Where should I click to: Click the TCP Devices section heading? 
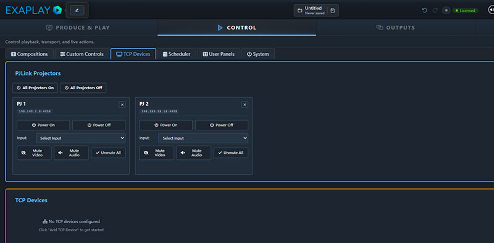click(31, 201)
